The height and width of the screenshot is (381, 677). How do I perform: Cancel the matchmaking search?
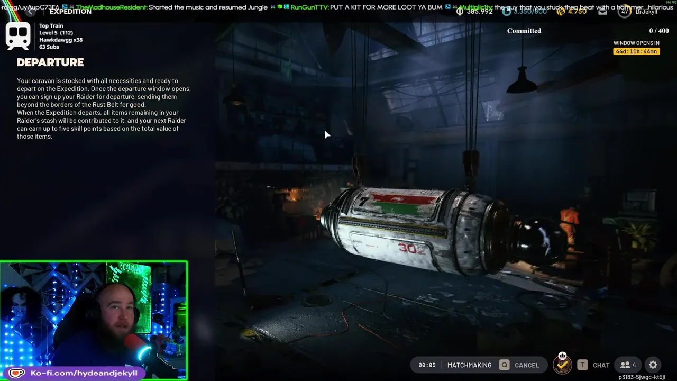click(x=527, y=365)
